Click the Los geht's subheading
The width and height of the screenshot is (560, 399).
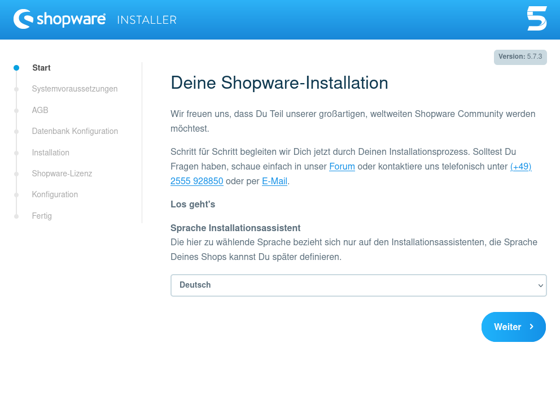coord(193,205)
